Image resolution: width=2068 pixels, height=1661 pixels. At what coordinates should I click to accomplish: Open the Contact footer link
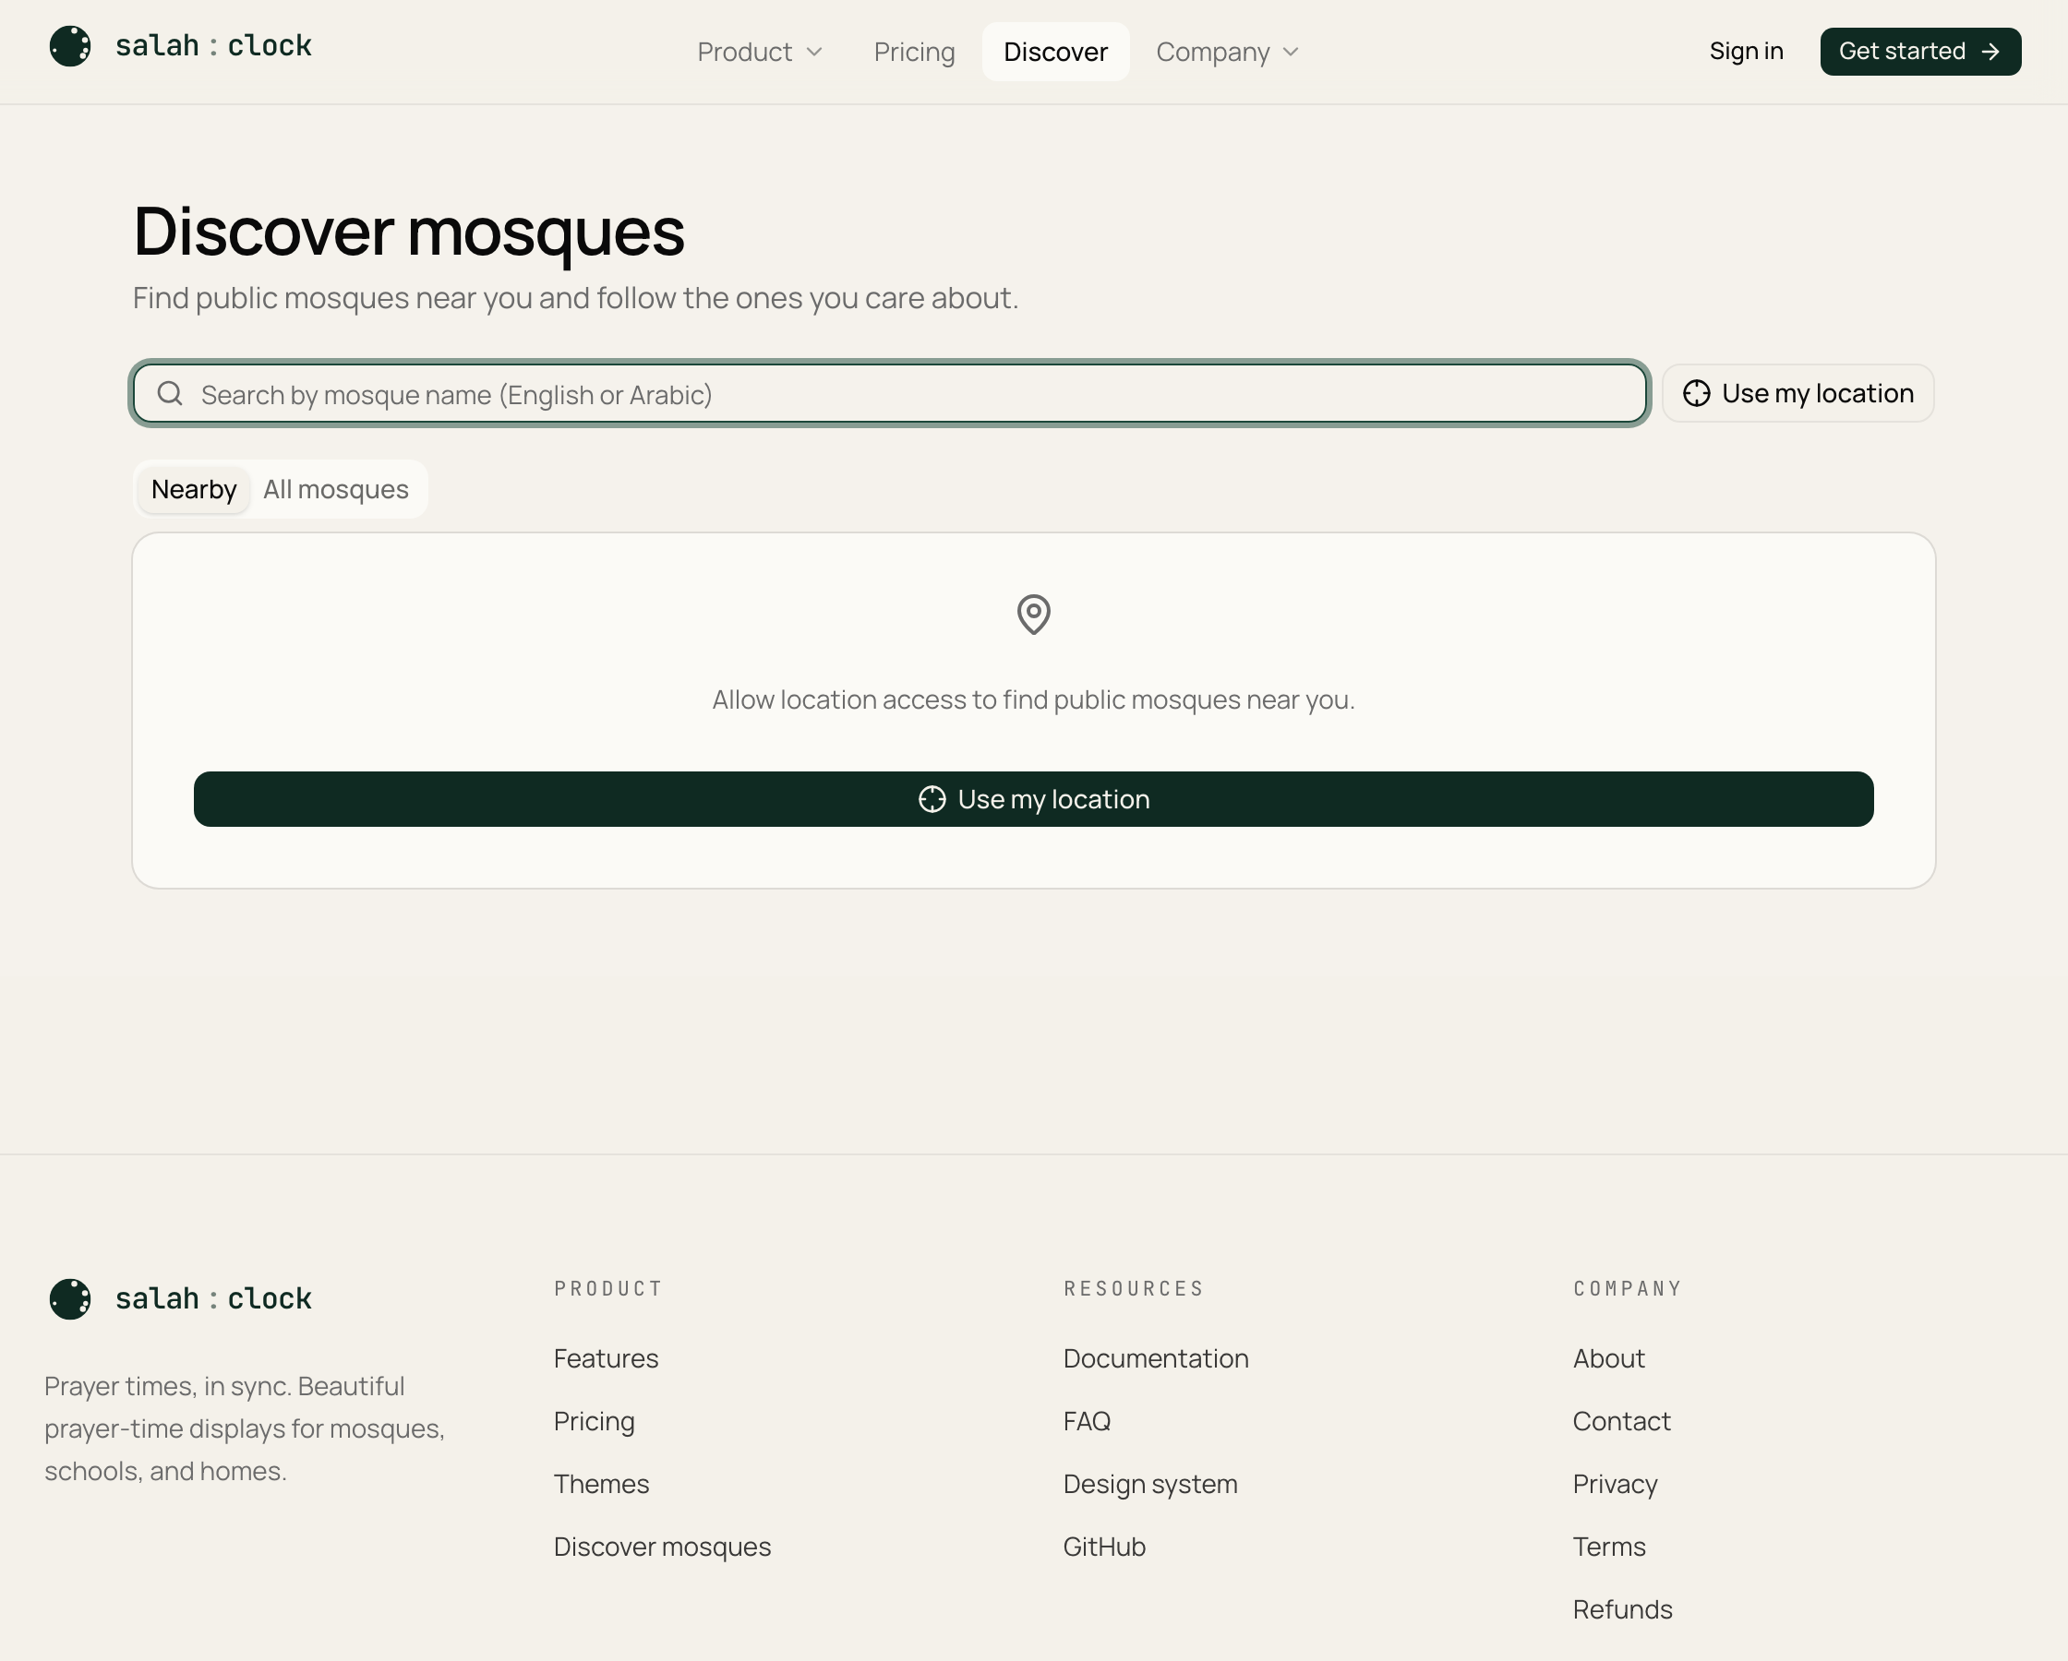tap(1621, 1420)
